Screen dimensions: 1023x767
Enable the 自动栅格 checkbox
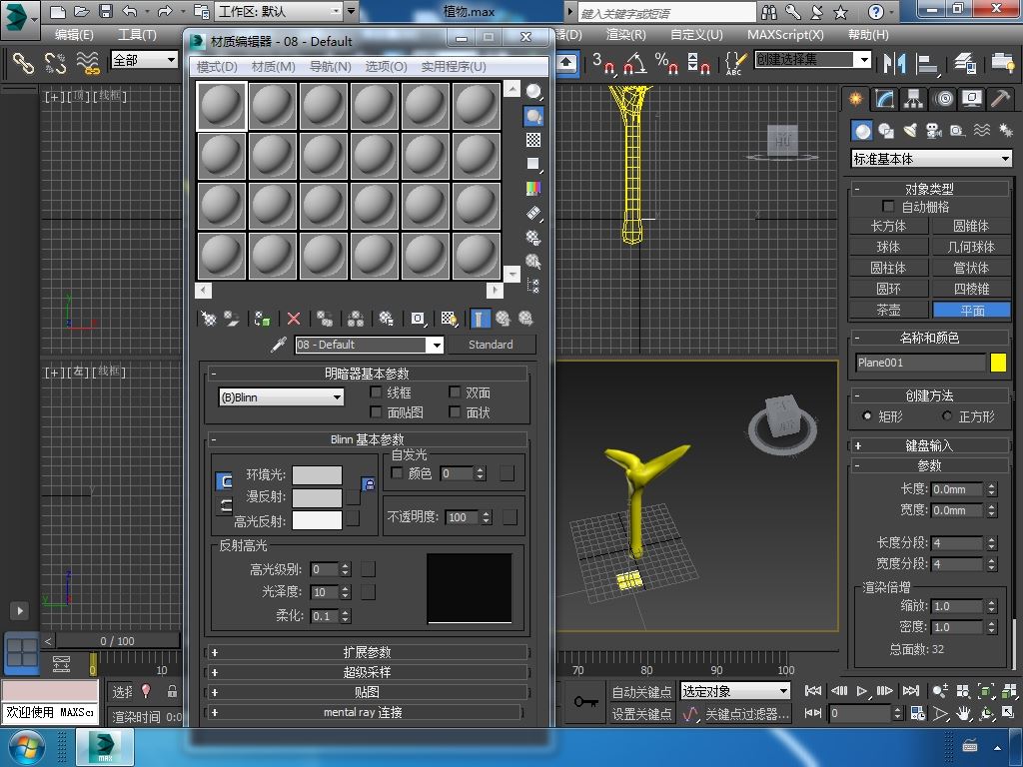tap(888, 206)
